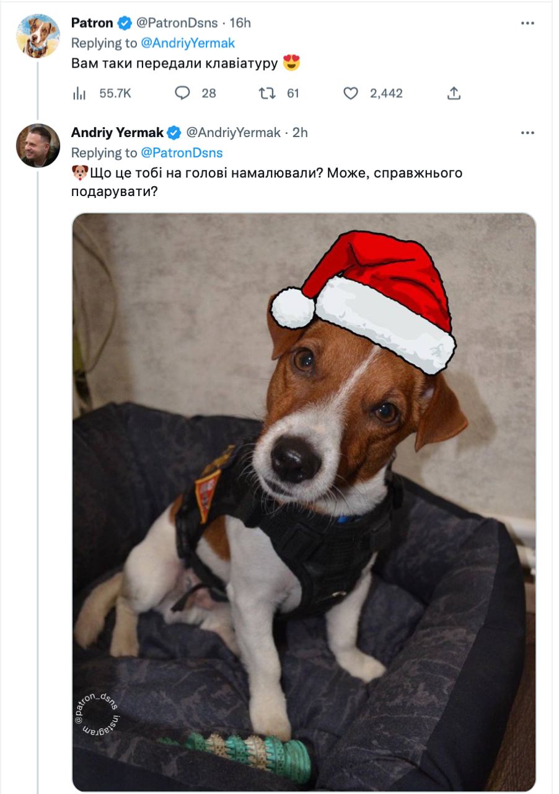Click the view count analytics icon
The image size is (559, 794).
click(80, 94)
